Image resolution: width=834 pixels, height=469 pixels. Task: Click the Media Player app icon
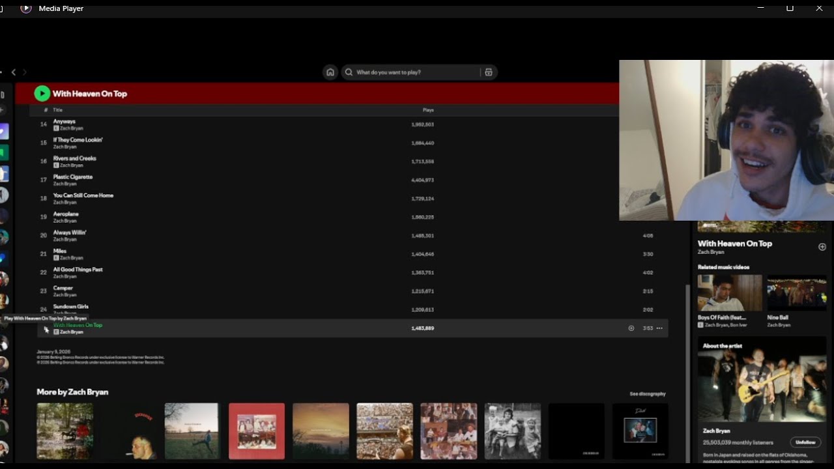[x=25, y=8]
